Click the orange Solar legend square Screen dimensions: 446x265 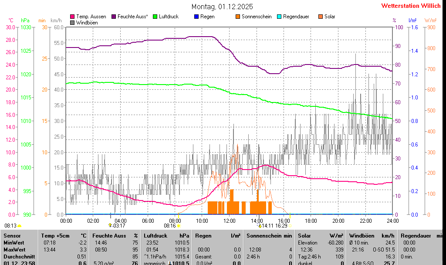321,17
